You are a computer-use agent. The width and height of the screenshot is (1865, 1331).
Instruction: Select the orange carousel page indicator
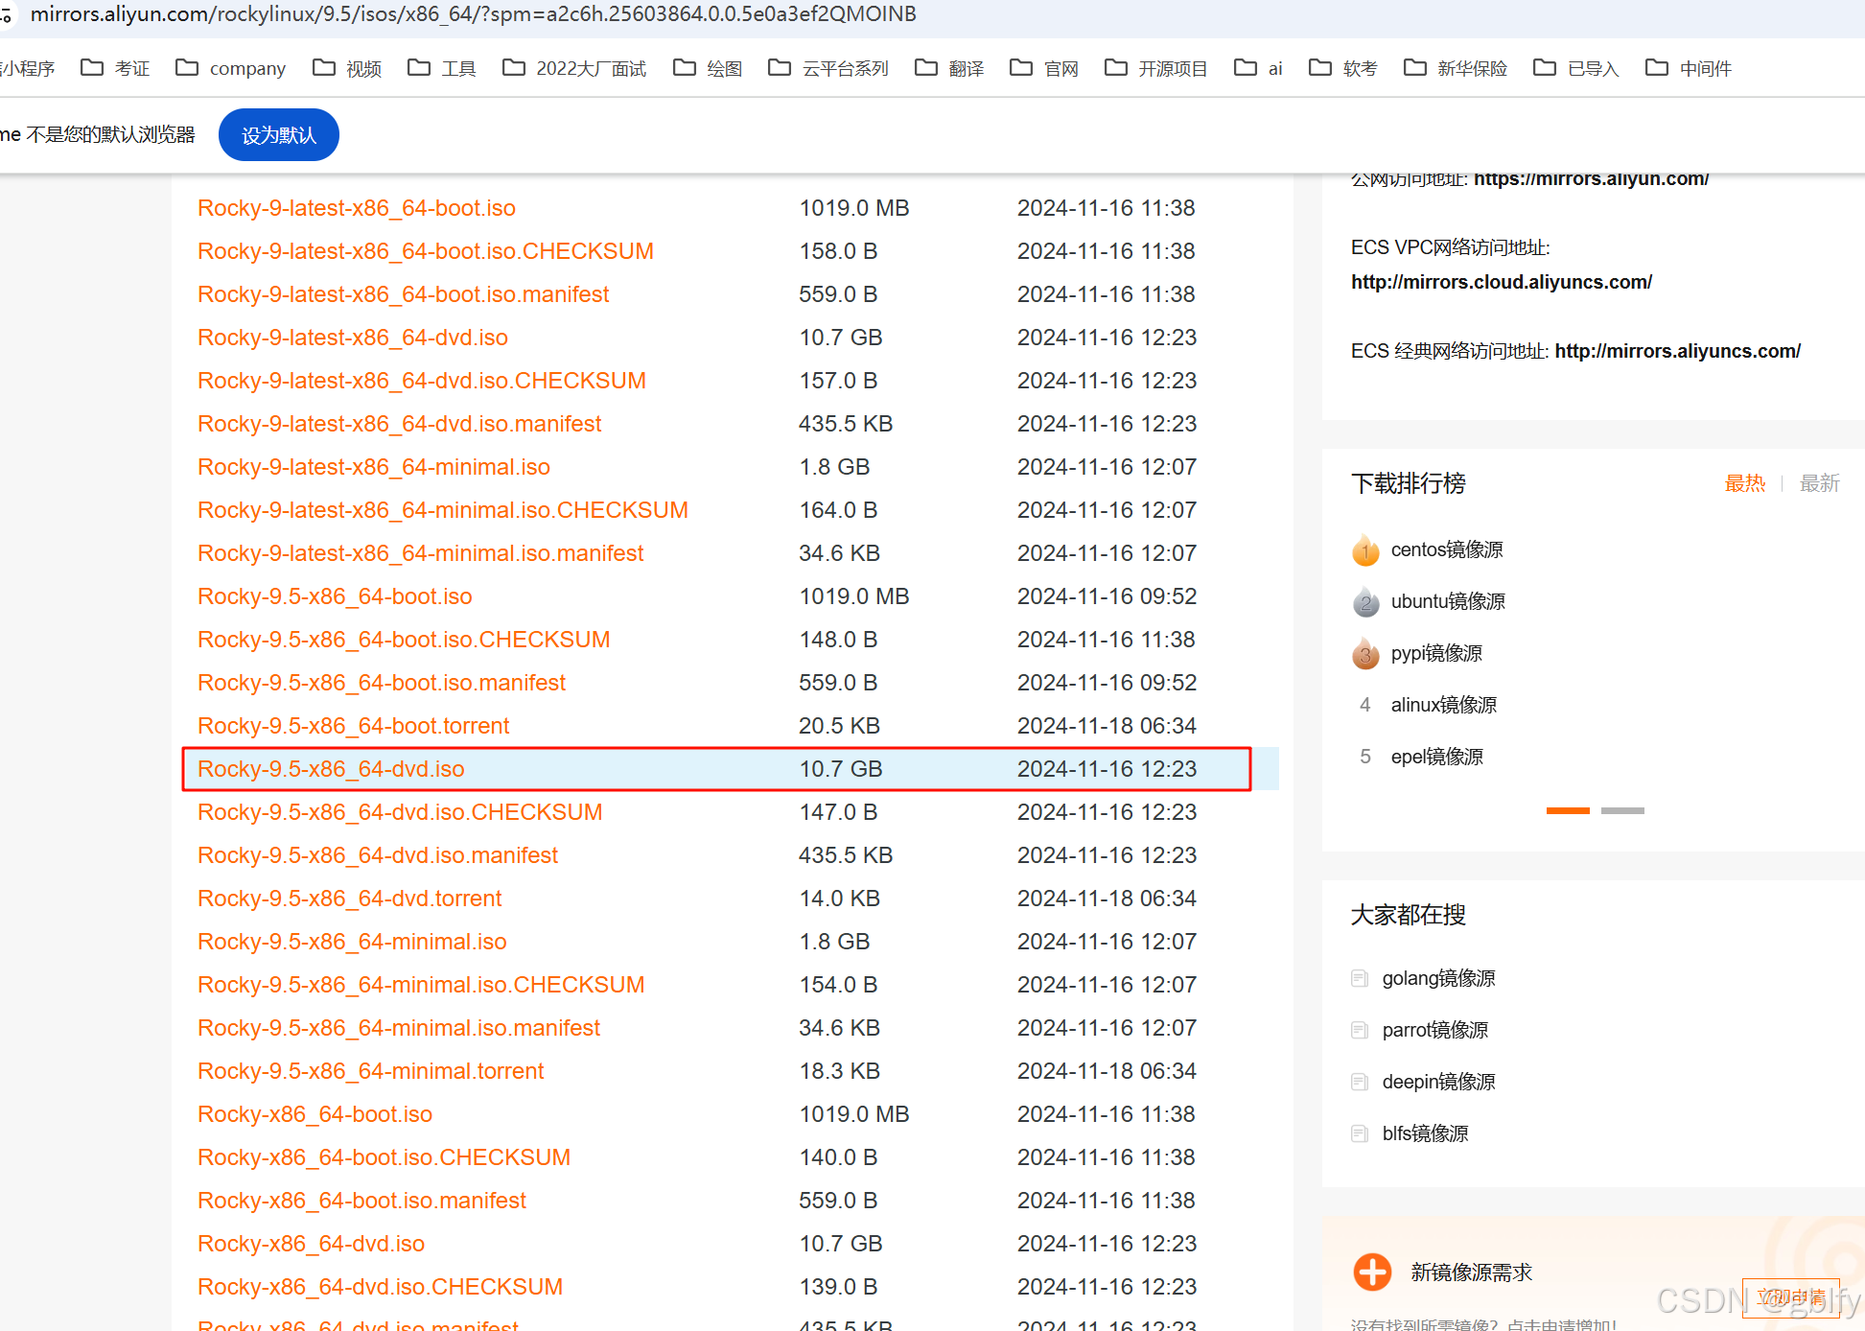coord(1568,811)
